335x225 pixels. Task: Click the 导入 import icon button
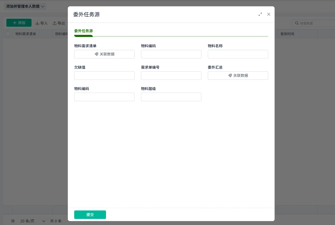coord(42,23)
